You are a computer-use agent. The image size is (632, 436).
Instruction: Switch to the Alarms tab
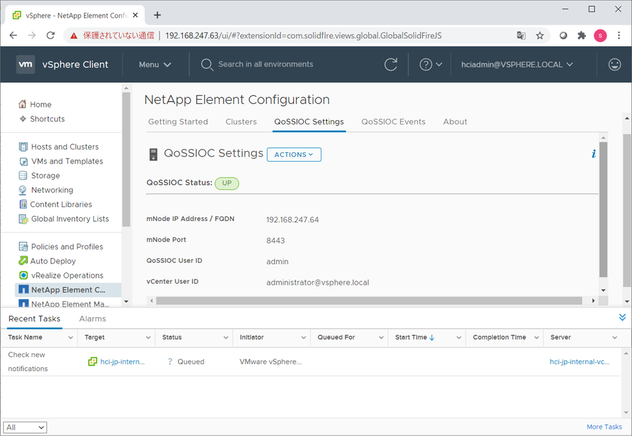tap(92, 319)
